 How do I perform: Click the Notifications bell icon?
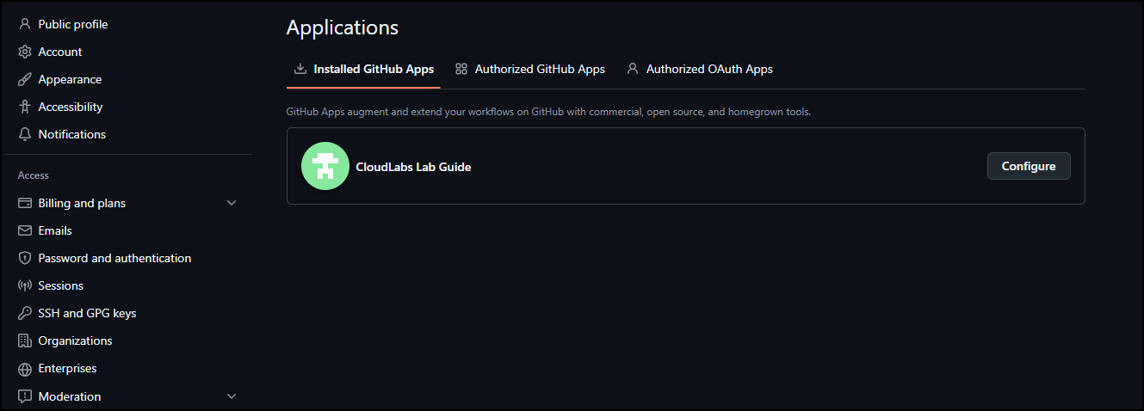click(x=25, y=134)
